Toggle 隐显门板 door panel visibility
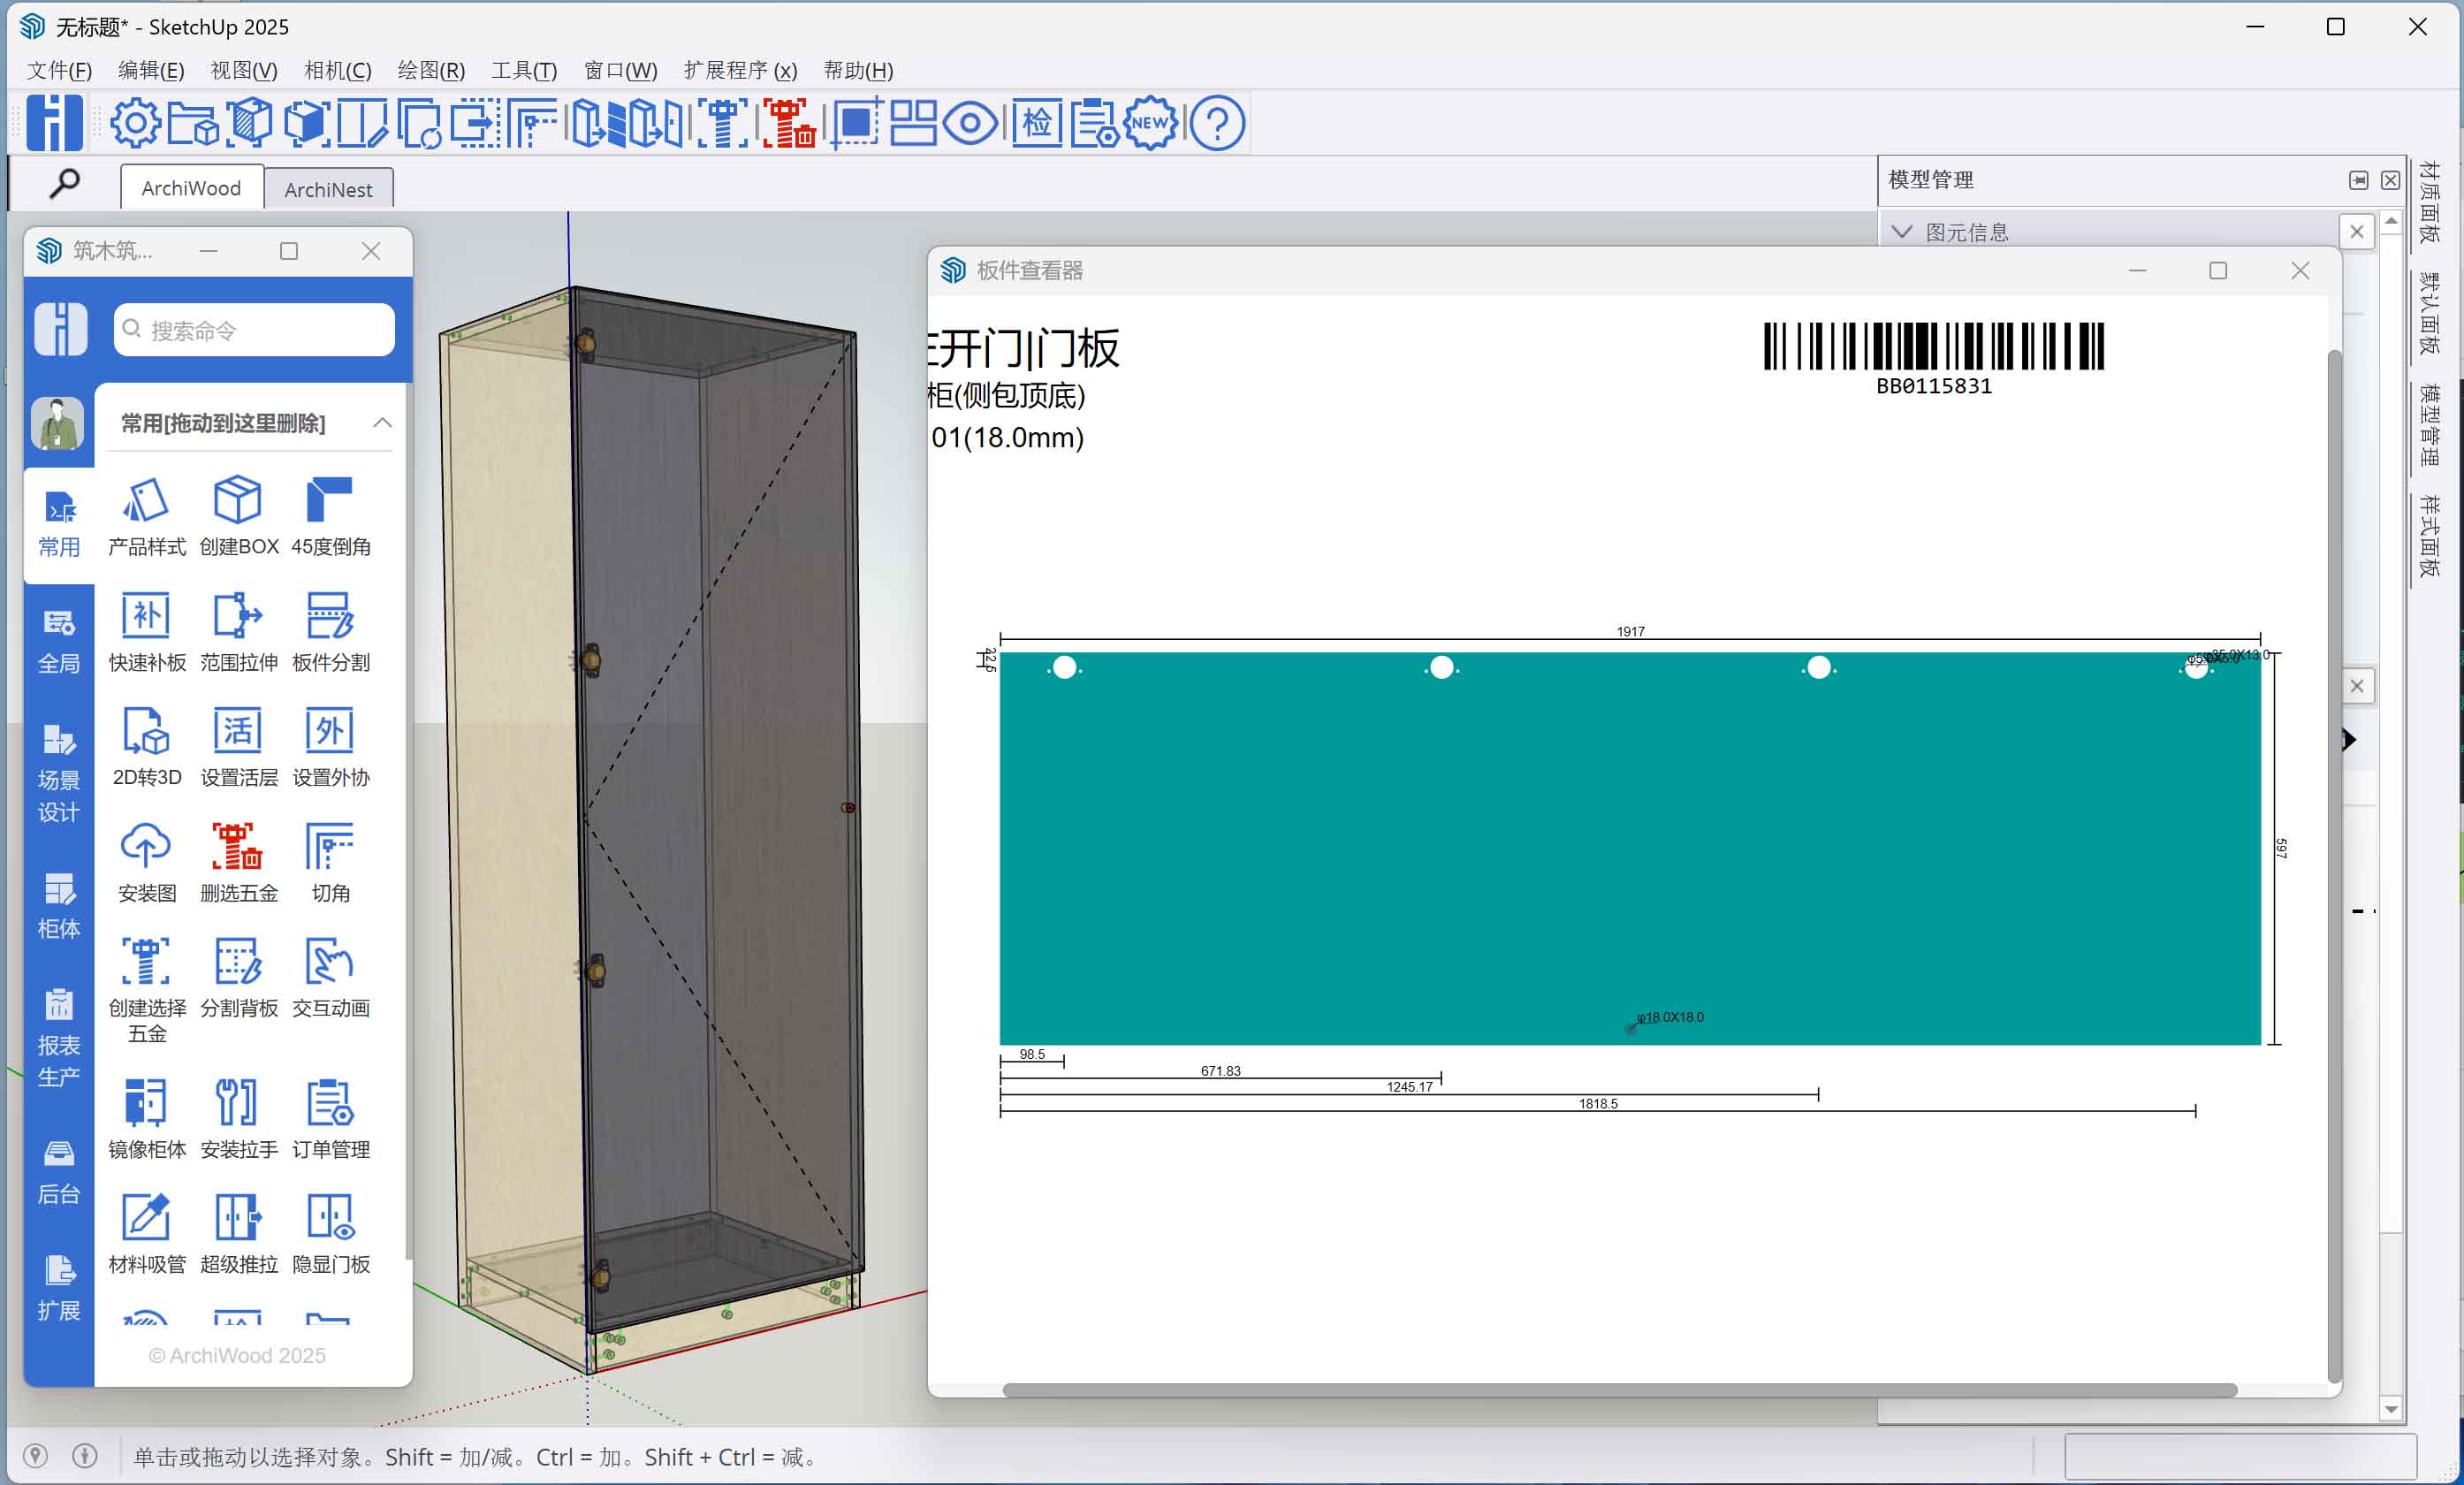The image size is (2464, 1485). point(330,1220)
